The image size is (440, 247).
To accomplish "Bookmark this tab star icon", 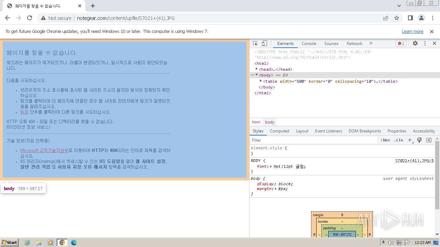I will (x=397, y=18).
